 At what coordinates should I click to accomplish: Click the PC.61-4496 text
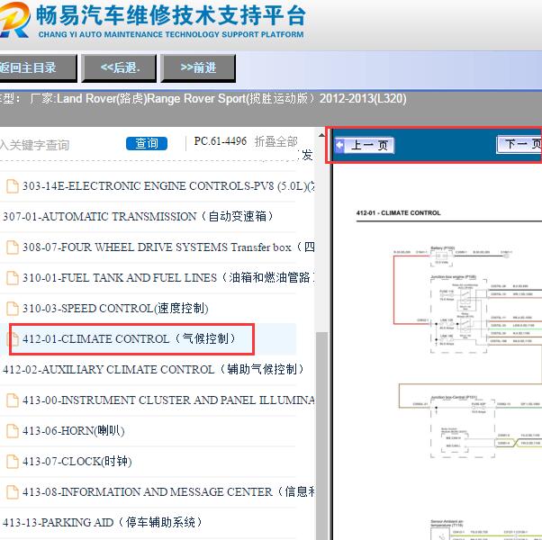pyautogui.click(x=221, y=141)
